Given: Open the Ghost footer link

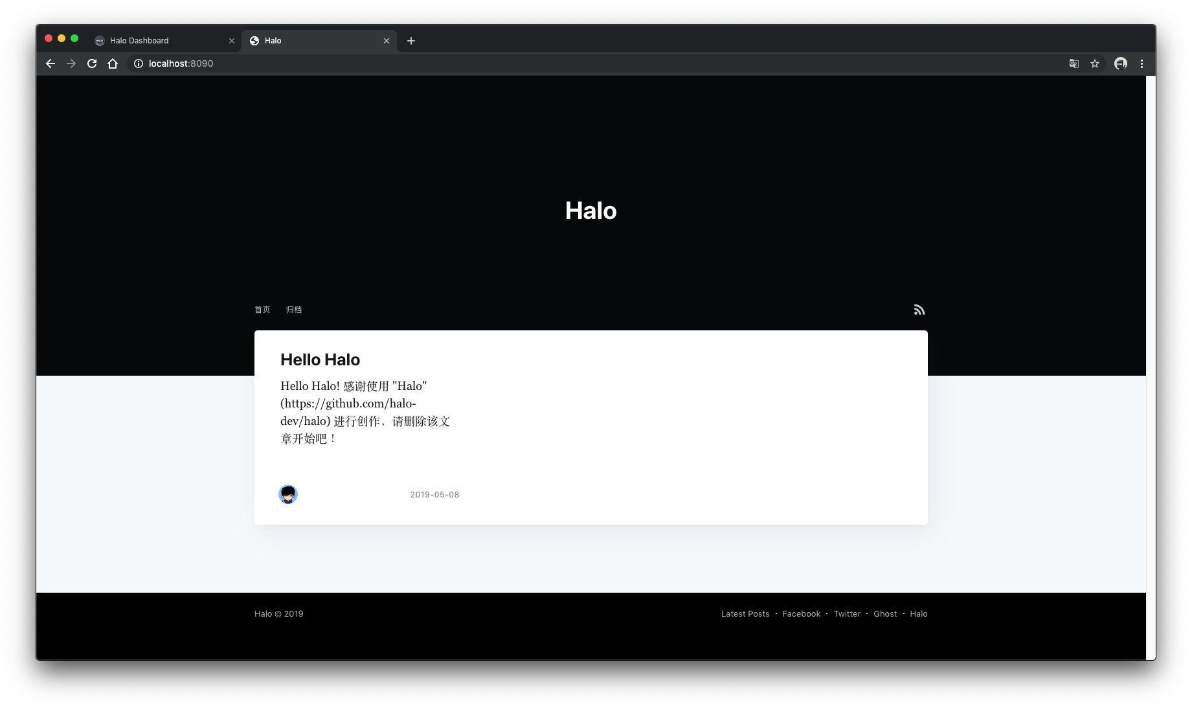Looking at the screenshot, I should click(x=885, y=614).
